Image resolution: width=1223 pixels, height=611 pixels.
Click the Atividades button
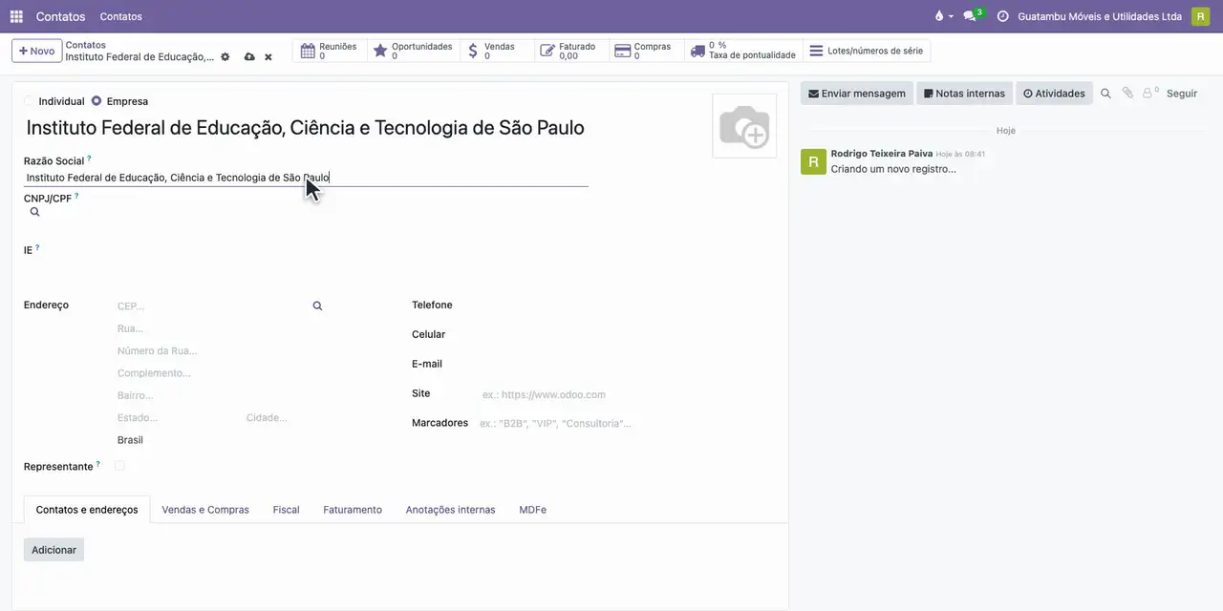[x=1054, y=94]
